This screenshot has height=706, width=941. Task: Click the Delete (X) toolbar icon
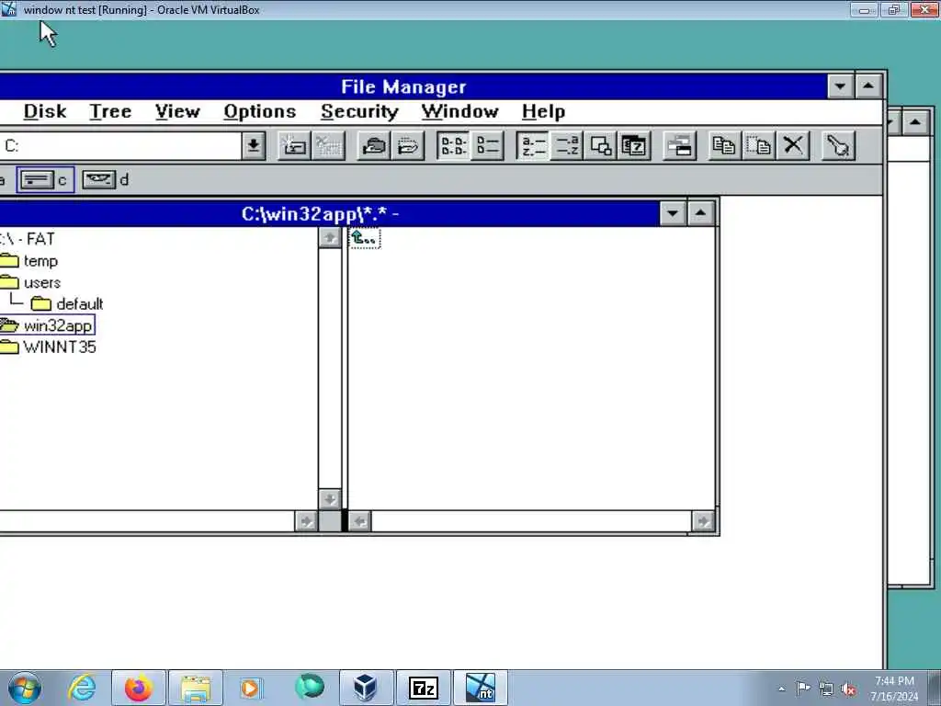click(x=793, y=145)
